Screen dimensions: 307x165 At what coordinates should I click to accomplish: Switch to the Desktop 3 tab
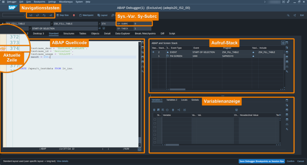[x=38, y=34]
